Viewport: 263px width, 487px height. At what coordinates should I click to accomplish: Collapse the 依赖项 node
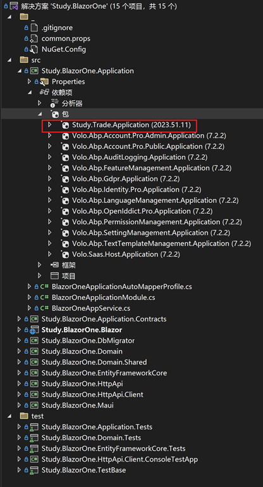30,93
